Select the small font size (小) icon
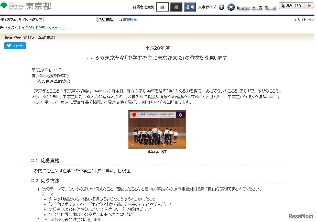Image resolution: width=317 pixels, height=222 pixels. coord(221,7)
